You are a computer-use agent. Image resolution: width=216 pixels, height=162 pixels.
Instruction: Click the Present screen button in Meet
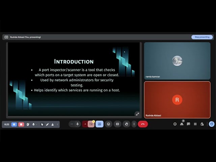click(100, 124)
